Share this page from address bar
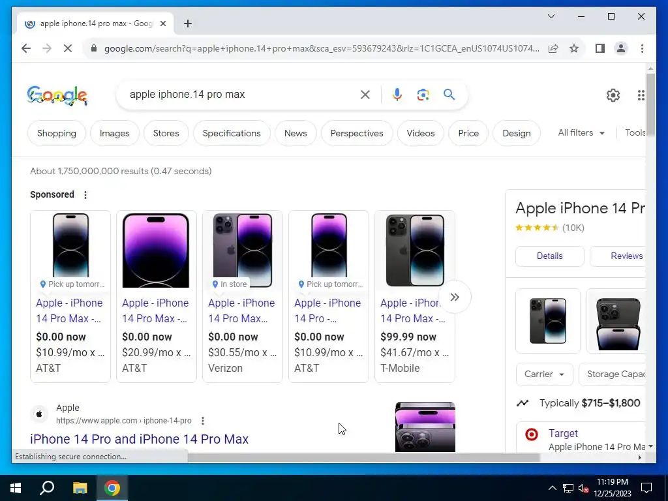The image size is (668, 501). click(x=553, y=48)
